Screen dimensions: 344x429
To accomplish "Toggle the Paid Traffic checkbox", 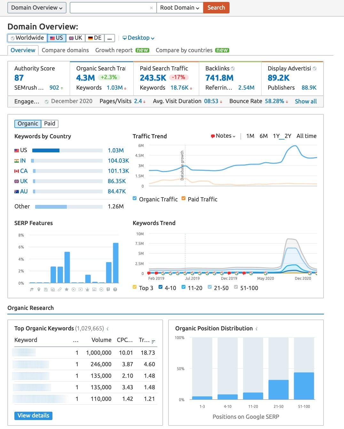I will click(x=184, y=198).
